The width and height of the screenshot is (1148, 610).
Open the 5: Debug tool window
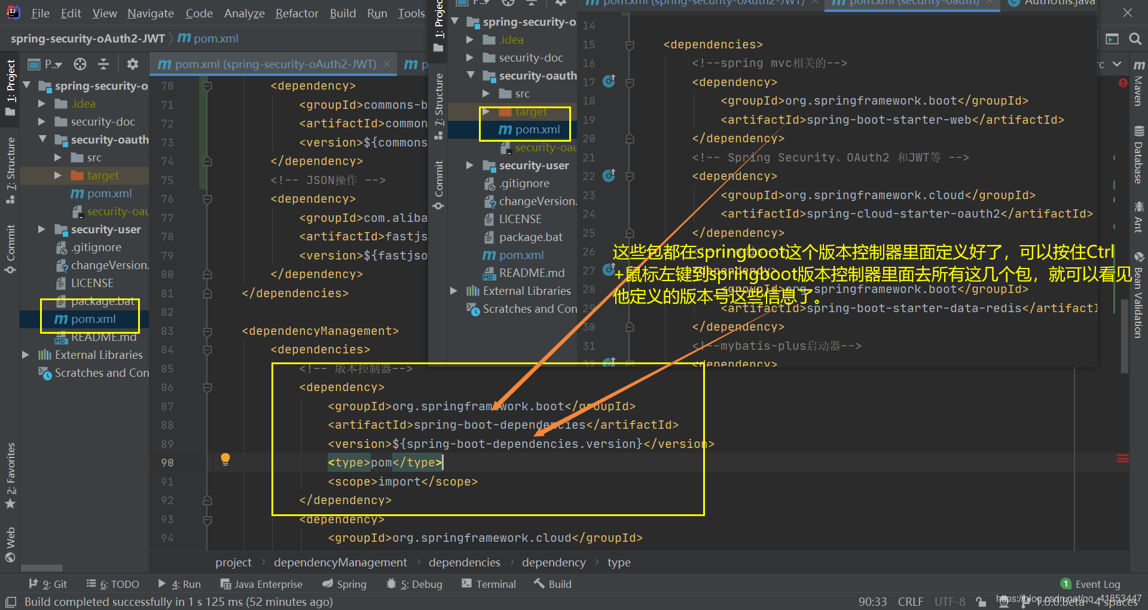pyautogui.click(x=414, y=584)
